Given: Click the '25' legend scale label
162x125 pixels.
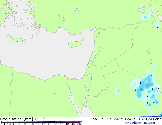Looking at the screenshot, I should [x=50, y=124].
